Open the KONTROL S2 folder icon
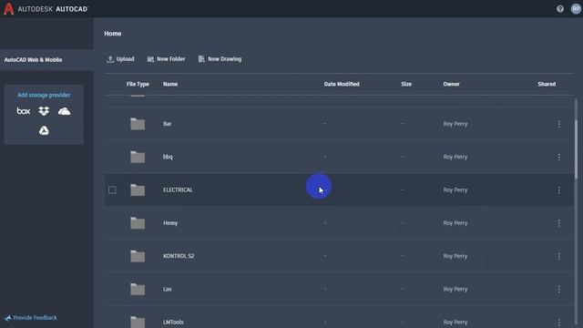The height and width of the screenshot is (328, 583). (x=138, y=256)
